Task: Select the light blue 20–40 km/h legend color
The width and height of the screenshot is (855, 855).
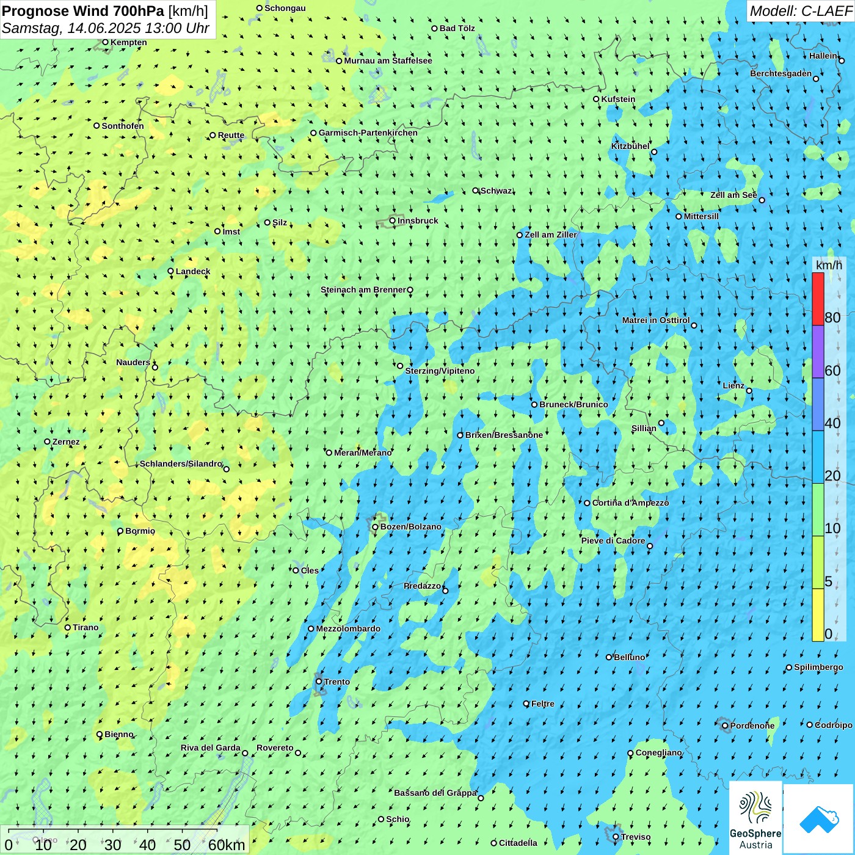Action: pyautogui.click(x=818, y=457)
